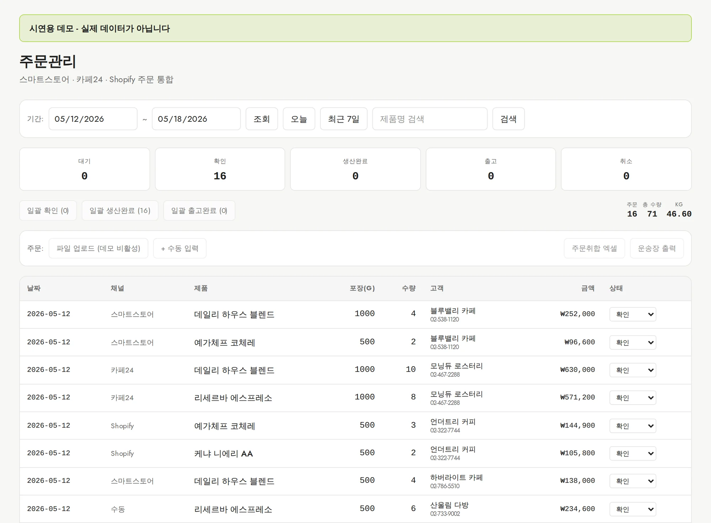Viewport: 711px width, 523px height.
Task: Click phone number 02-733-9002
Action: pos(445,514)
